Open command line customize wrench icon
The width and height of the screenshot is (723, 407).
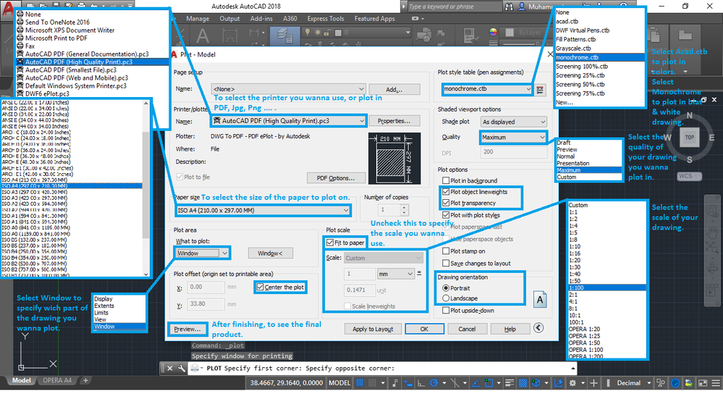pyautogui.click(x=181, y=368)
